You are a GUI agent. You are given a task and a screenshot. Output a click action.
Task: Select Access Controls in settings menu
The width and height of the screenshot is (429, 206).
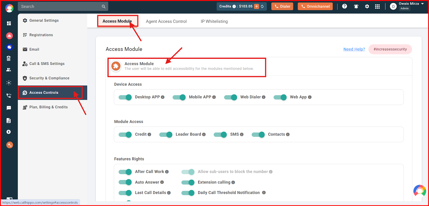click(52, 93)
